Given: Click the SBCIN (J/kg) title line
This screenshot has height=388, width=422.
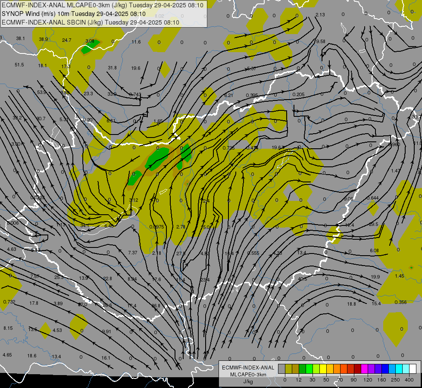Looking at the screenshot, I should 91,22.
